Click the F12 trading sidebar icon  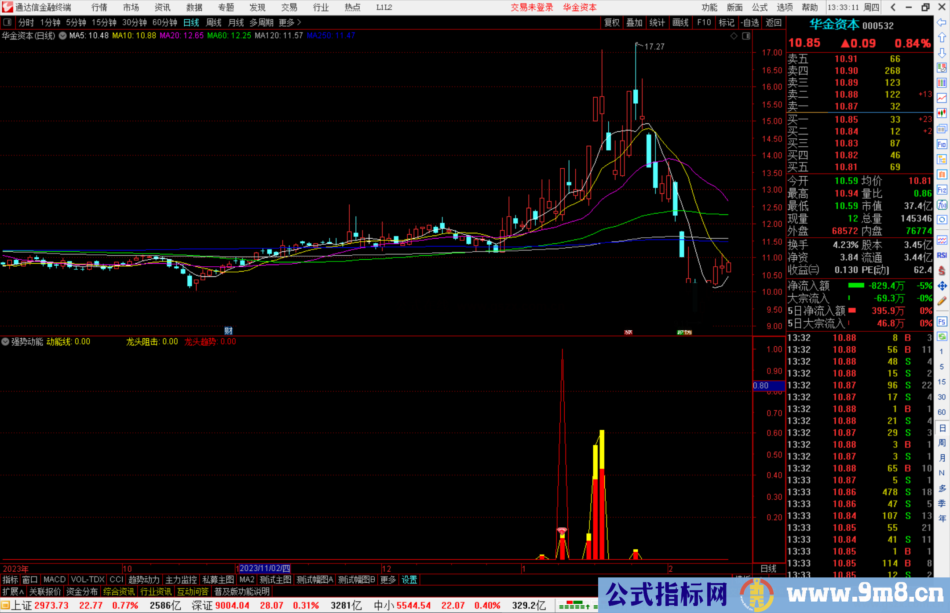click(942, 190)
